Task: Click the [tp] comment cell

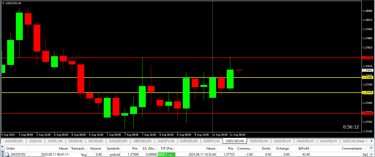Action: [x=365, y=155]
